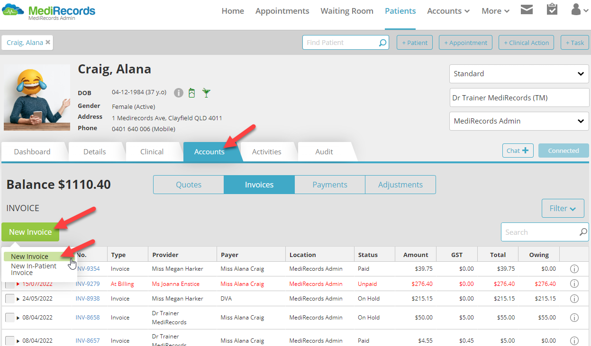Open the Accounts menu in top navigation
591x346 pixels.
click(x=448, y=11)
